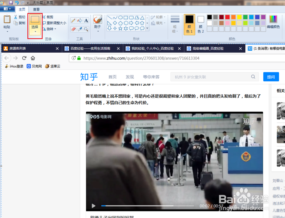Activate 颜色 1 foreground color
This screenshot has width=285, height=218.
click(x=190, y=24)
